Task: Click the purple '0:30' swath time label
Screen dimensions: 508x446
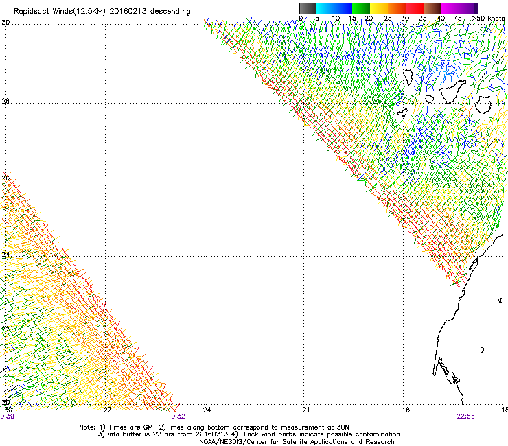Action: click(7, 416)
